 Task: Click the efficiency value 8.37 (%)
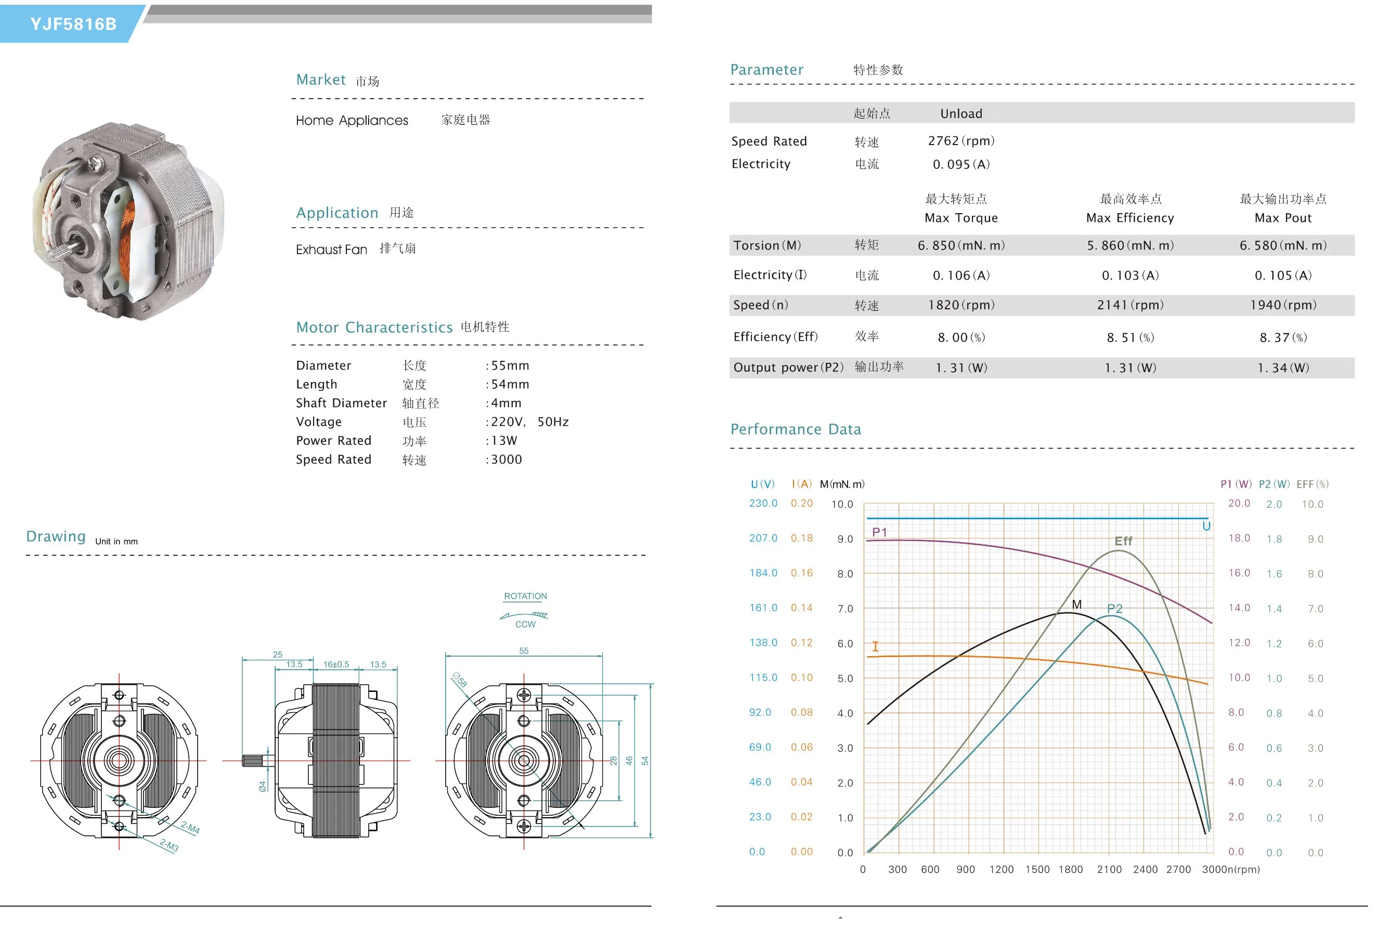[x=1283, y=338]
